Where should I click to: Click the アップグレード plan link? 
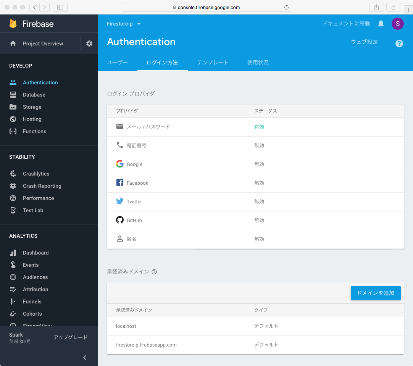tap(71, 337)
